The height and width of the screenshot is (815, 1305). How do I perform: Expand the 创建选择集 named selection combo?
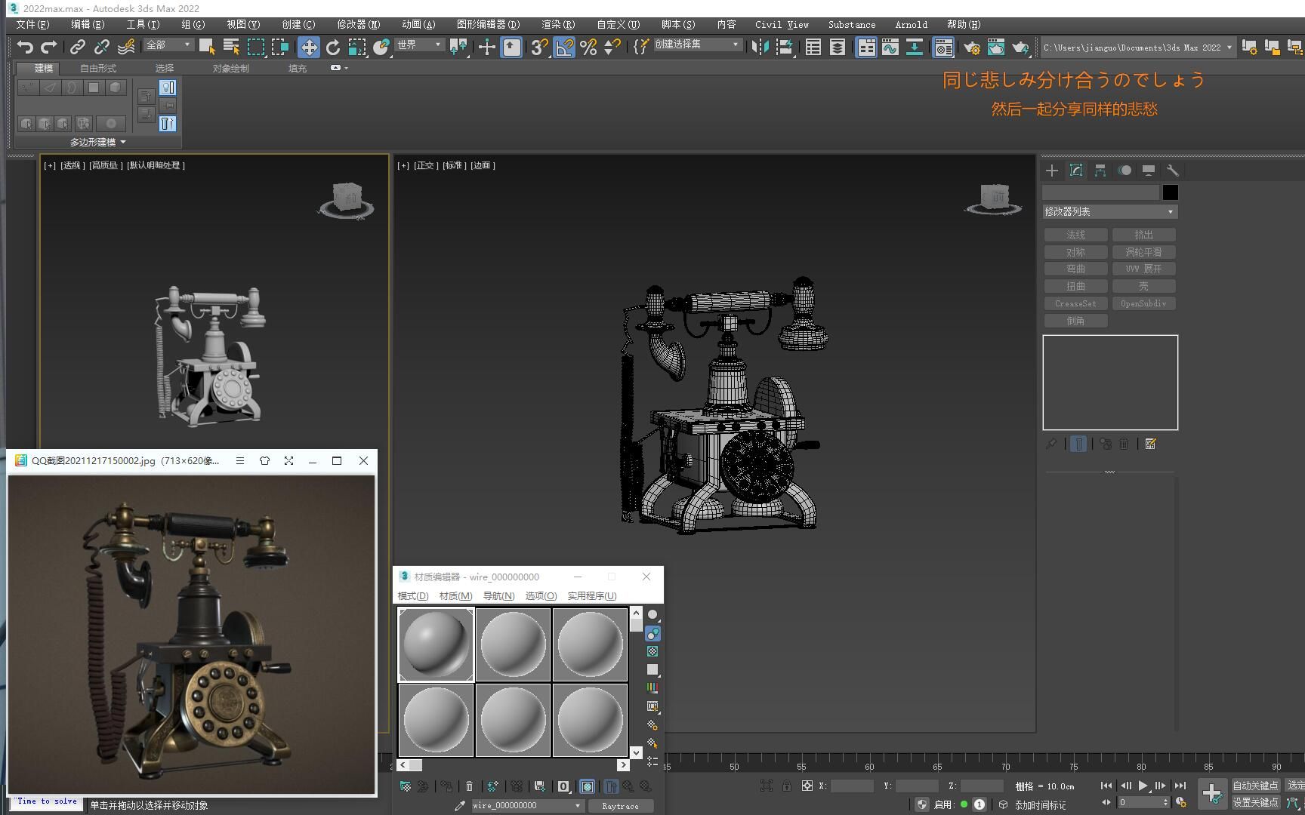point(736,44)
